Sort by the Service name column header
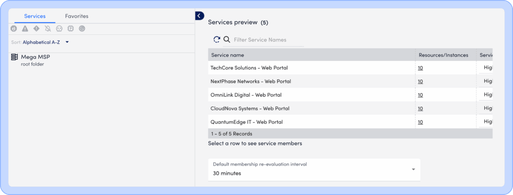The height and width of the screenshot is (195, 513). (x=227, y=55)
